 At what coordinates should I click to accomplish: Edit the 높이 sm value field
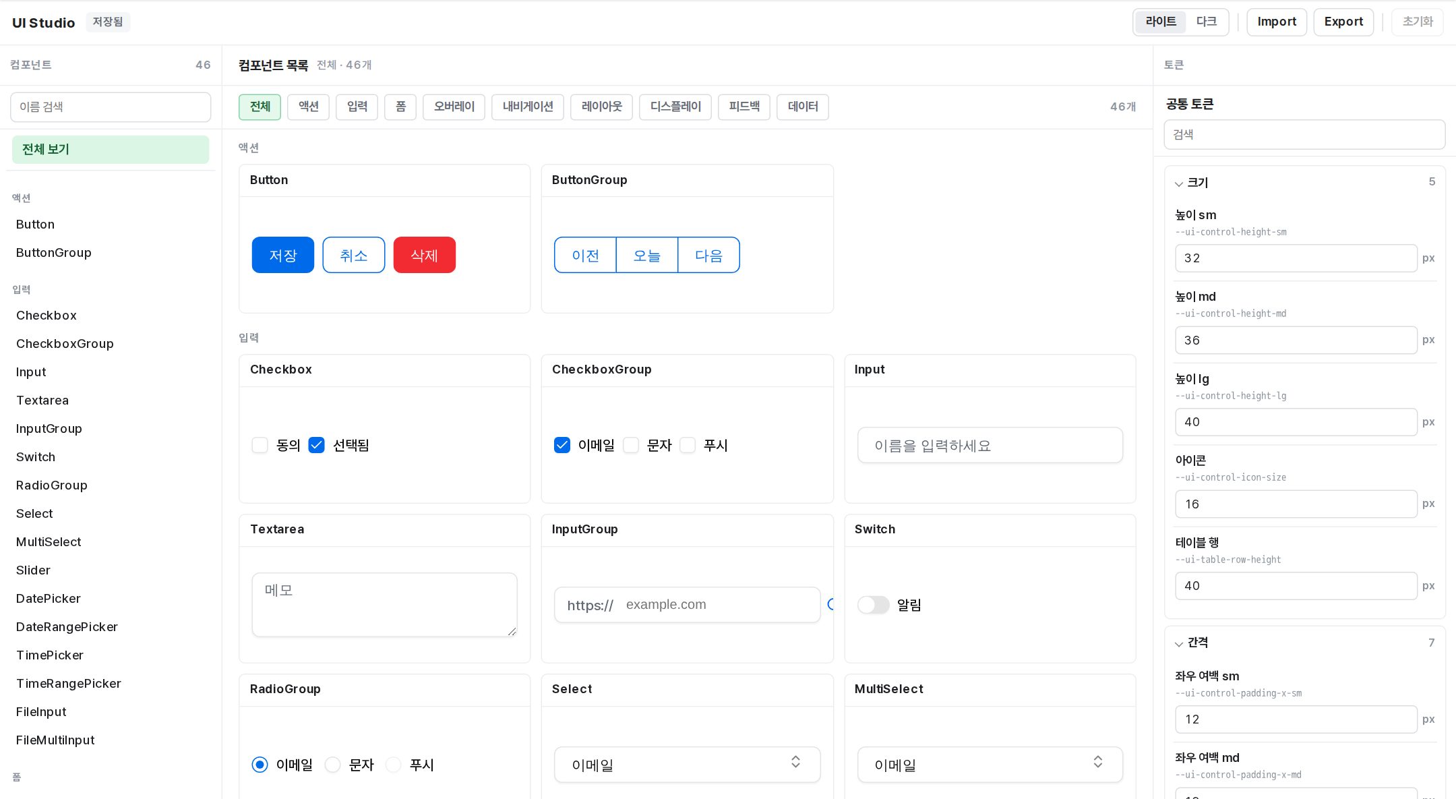[1296, 258]
